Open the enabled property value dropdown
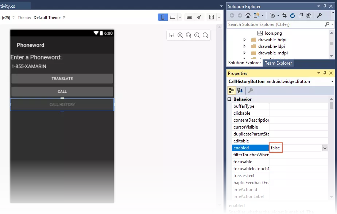The height and width of the screenshot is (214, 337). tap(325, 148)
